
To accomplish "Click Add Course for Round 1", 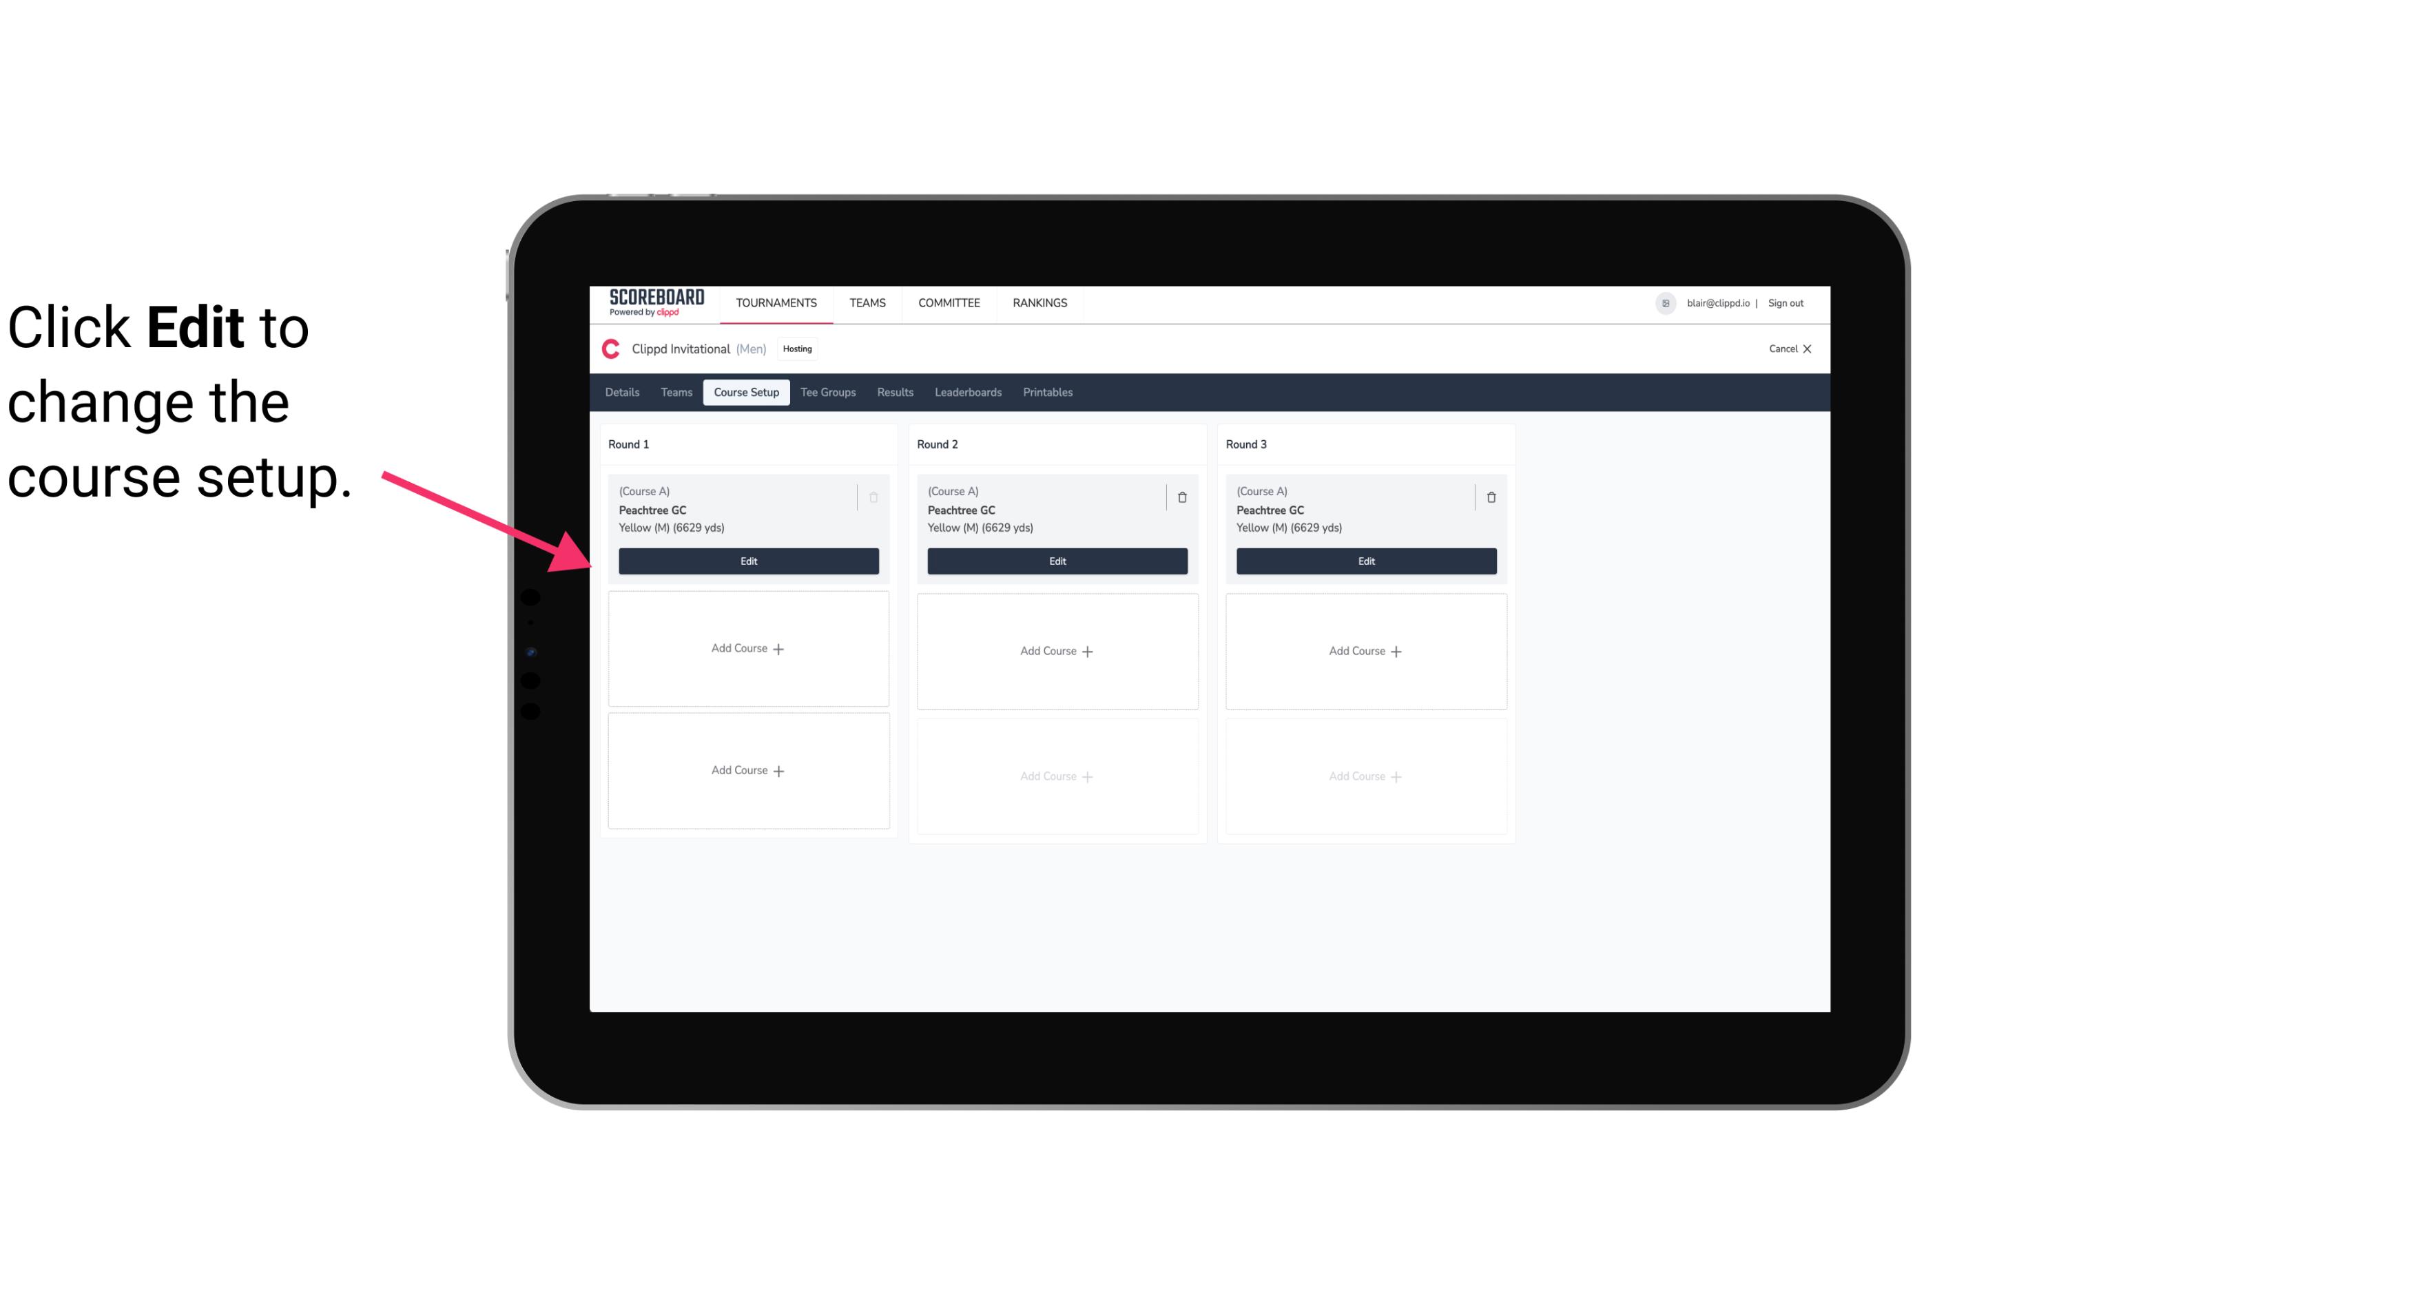I will 747,649.
